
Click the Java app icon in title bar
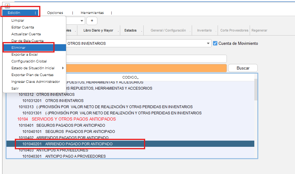pyautogui.click(x=7, y=6)
